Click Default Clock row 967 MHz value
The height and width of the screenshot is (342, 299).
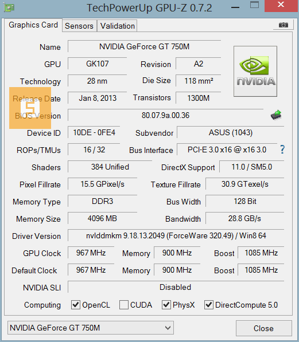[91, 270]
